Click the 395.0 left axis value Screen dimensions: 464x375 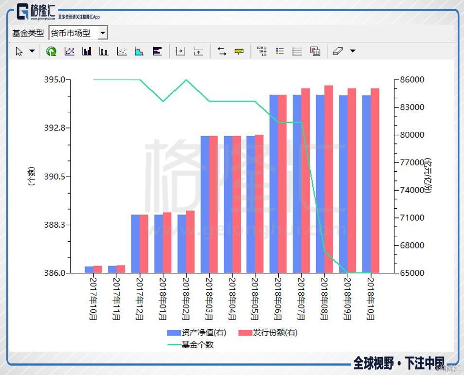point(55,80)
